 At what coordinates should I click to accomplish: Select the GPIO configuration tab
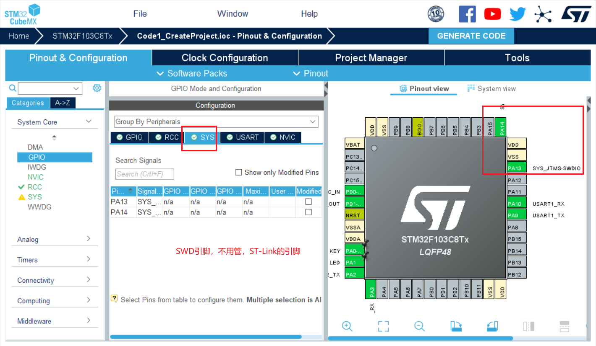point(129,137)
